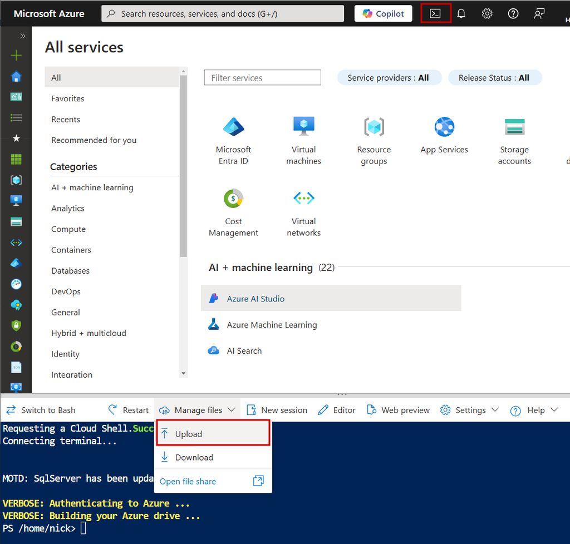The height and width of the screenshot is (544, 570).
Task: Restart the Cloud Shell
Action: click(x=129, y=410)
